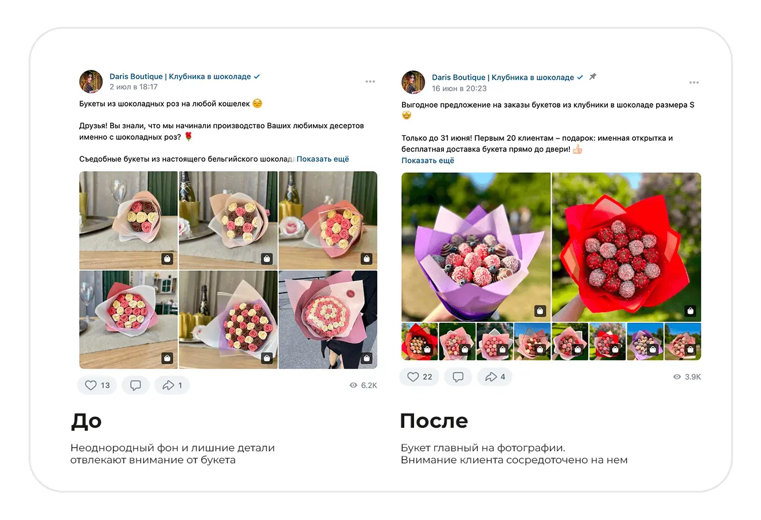Click shopping bag icon on purple bouquet photo
The width and height of the screenshot is (761, 520).
[540, 311]
